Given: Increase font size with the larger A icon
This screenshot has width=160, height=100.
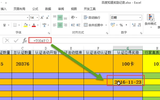Looking at the screenshot, I should (42, 18).
